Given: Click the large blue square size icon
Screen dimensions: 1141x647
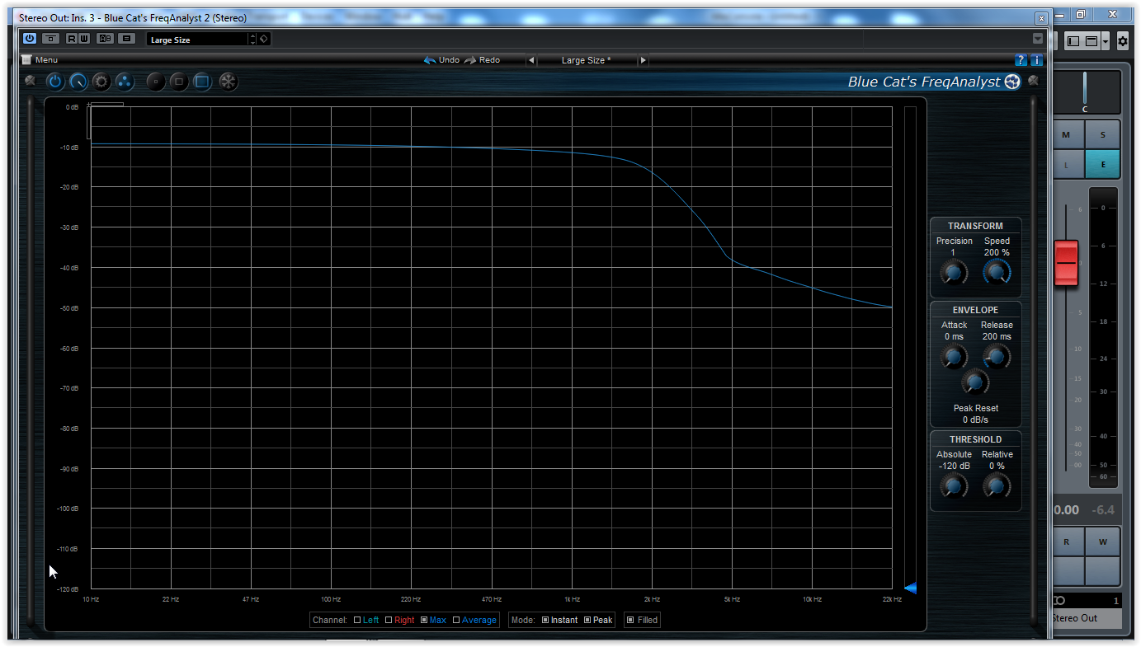Looking at the screenshot, I should 202,82.
